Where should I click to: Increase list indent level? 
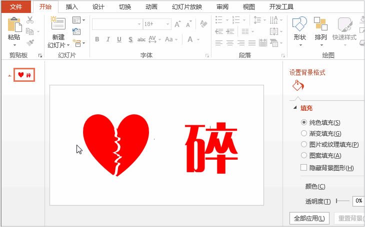230,31
